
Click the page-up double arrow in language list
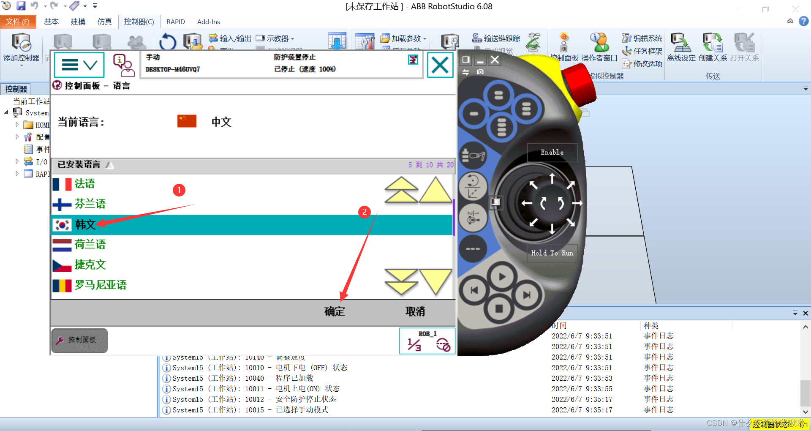click(401, 190)
